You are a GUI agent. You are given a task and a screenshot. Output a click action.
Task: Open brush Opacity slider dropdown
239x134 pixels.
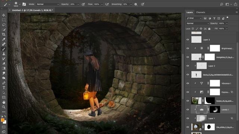tap(78, 4)
